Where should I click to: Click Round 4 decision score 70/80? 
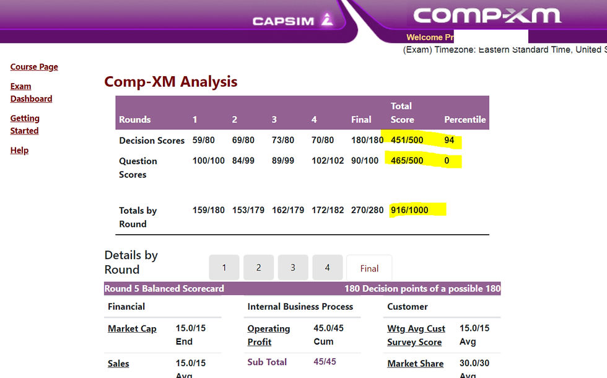click(323, 140)
